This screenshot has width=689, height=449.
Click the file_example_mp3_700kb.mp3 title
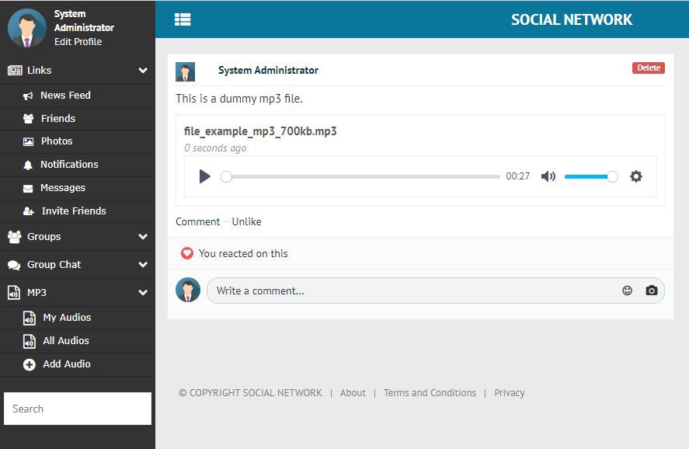tap(260, 131)
